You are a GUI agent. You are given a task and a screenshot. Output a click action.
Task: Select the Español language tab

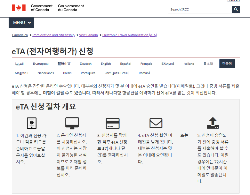pyautogui.click(x=125, y=64)
